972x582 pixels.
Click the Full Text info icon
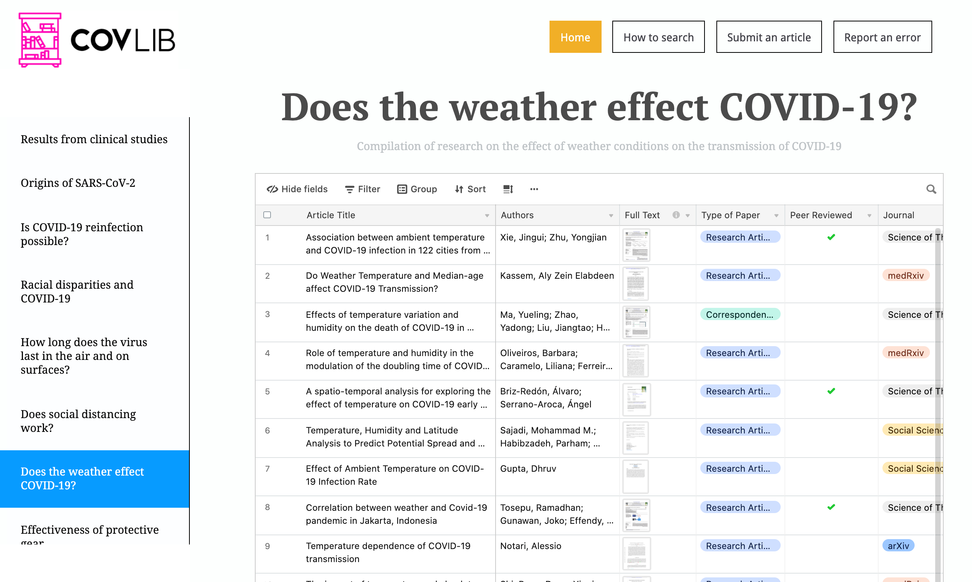click(676, 215)
